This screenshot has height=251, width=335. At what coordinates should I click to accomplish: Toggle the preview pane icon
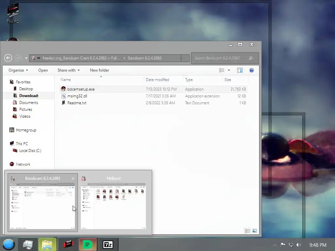[x=240, y=70]
